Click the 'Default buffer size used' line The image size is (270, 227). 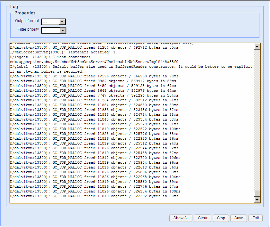[x=131, y=67]
